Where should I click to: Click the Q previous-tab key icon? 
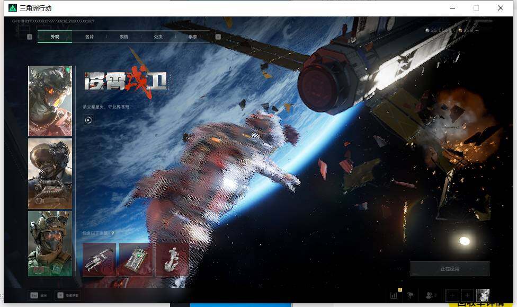click(x=30, y=37)
